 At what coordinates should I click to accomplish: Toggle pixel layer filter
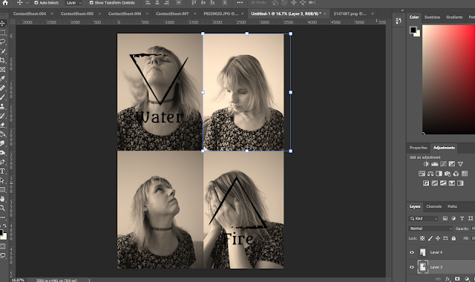pyautogui.click(x=445, y=218)
